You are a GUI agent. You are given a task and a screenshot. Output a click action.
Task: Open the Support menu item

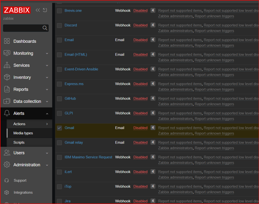tap(20, 180)
